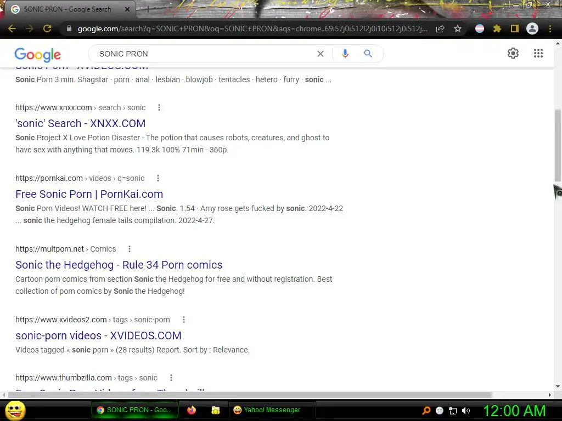Image resolution: width=562 pixels, height=421 pixels.
Task: Open more options for pornkai.com result
Action: [x=158, y=178]
